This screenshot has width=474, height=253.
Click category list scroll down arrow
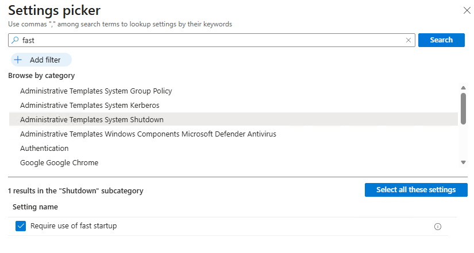click(x=463, y=162)
